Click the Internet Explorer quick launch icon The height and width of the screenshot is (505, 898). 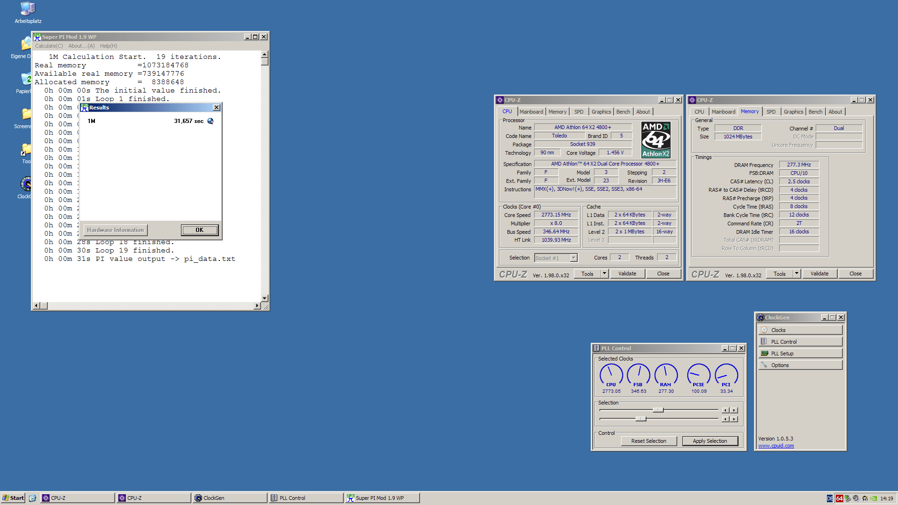32,498
